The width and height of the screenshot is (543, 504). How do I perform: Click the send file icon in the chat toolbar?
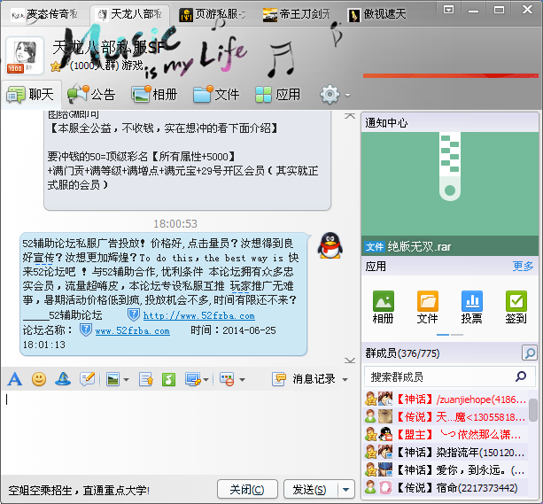146,379
